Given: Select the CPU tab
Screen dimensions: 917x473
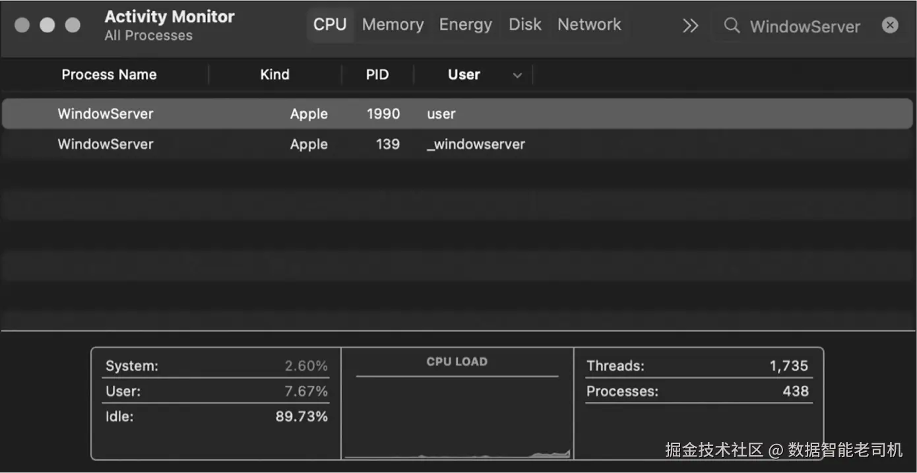Looking at the screenshot, I should coord(330,25).
